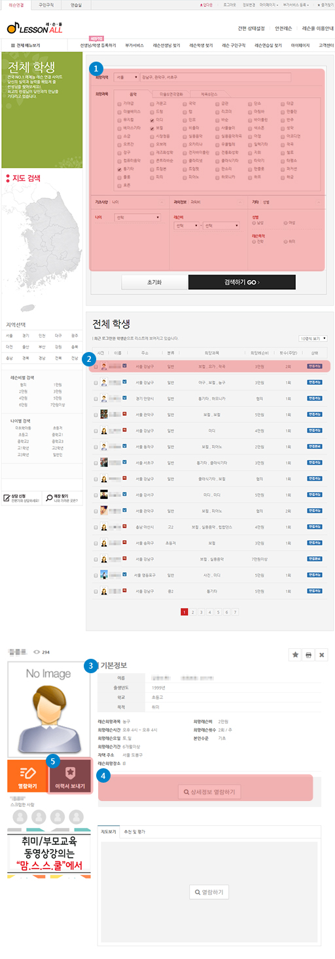Switch to the 연습실 top tab
The image size is (335, 959).
tap(76, 4)
